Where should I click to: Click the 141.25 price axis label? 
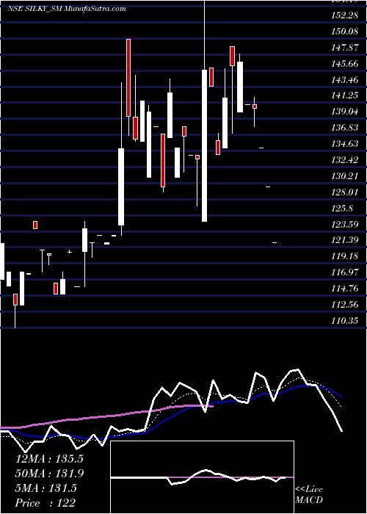tap(346, 95)
